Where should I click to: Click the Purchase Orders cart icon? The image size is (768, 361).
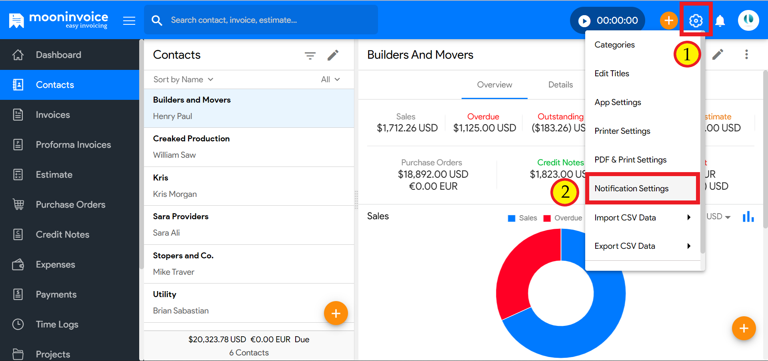pos(18,204)
